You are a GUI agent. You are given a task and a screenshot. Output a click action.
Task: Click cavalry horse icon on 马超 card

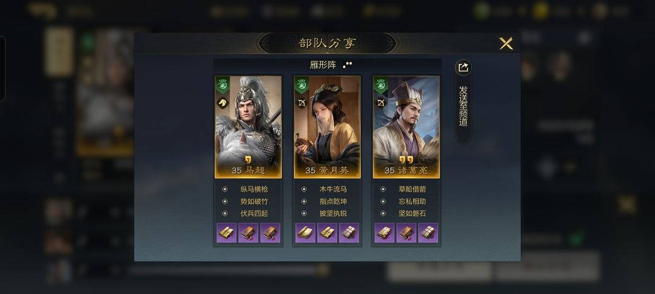click(222, 102)
